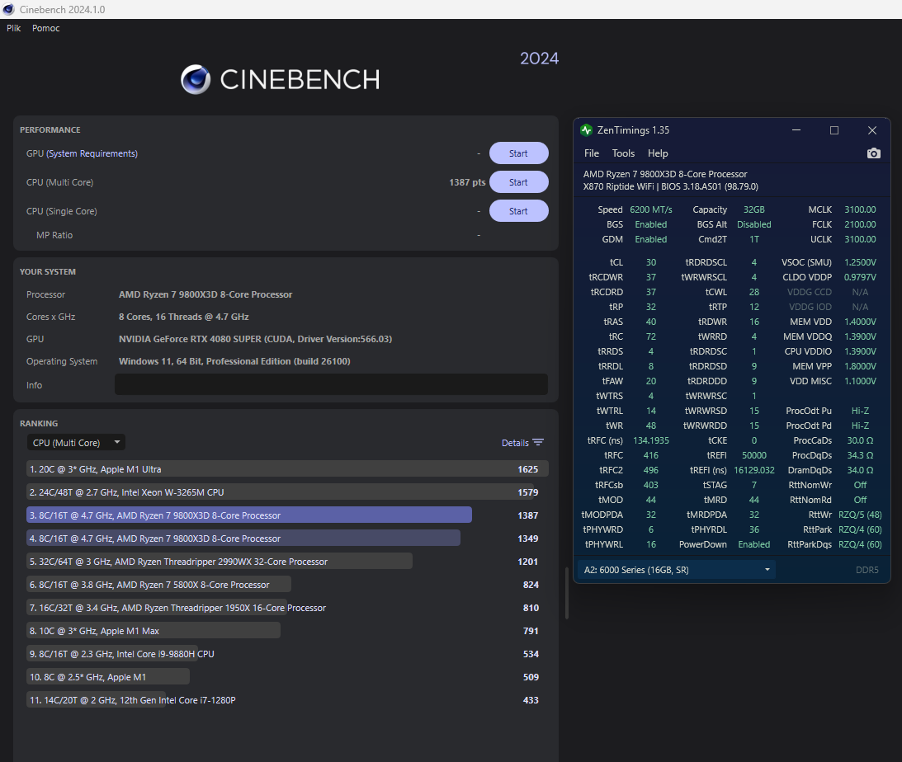Open the Plik menu
This screenshot has height=762, width=902.
(x=14, y=28)
